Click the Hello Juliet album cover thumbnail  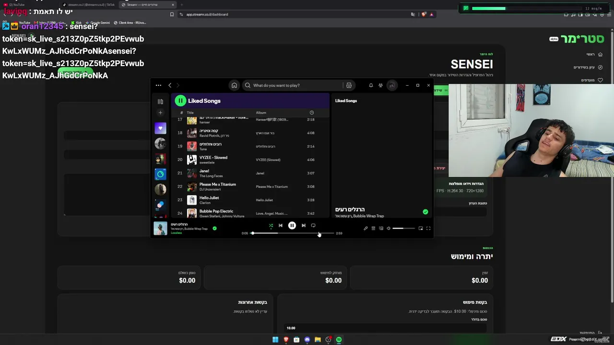tap(192, 200)
